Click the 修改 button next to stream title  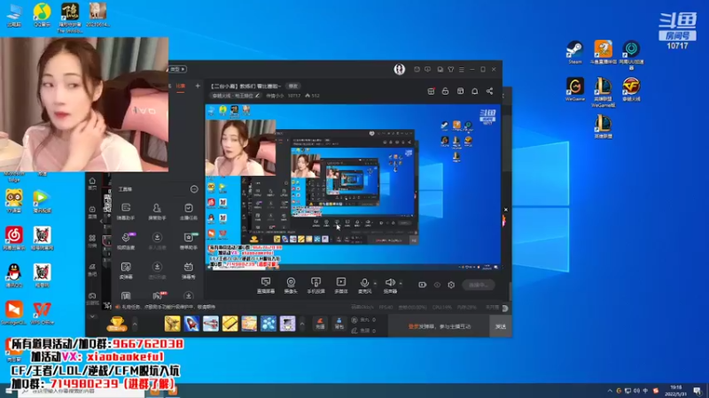(x=293, y=86)
